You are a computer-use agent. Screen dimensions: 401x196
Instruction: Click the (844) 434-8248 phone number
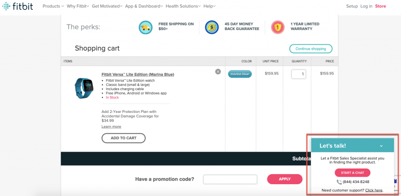[356, 182]
